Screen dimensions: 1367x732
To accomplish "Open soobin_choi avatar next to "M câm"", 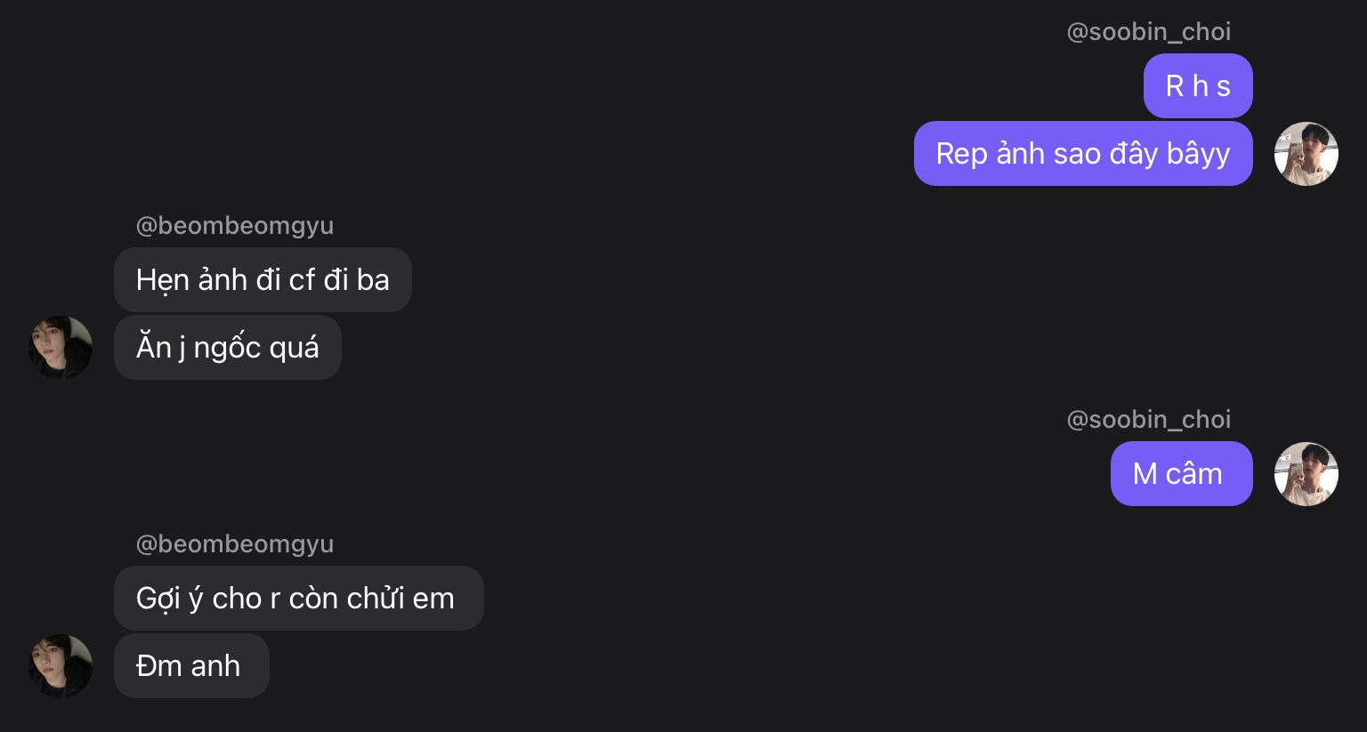I will point(1306,474).
